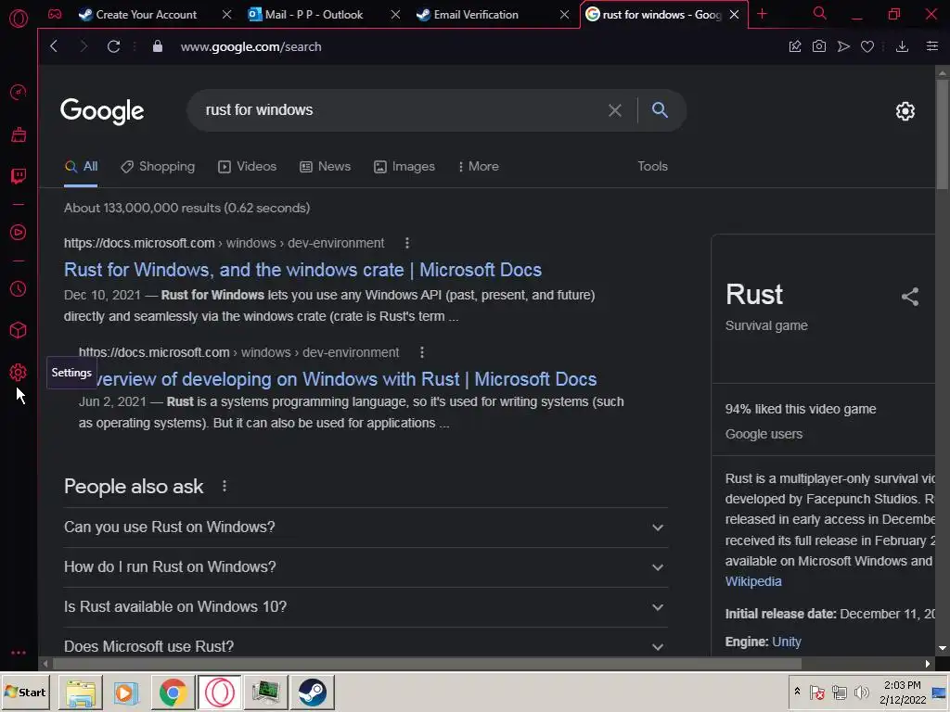The width and height of the screenshot is (950, 712).
Task: Open Google quick settings gear
Action: pos(905,111)
